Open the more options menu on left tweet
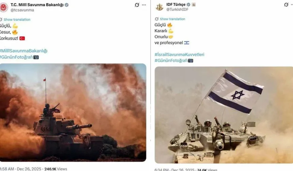 point(144,5)
